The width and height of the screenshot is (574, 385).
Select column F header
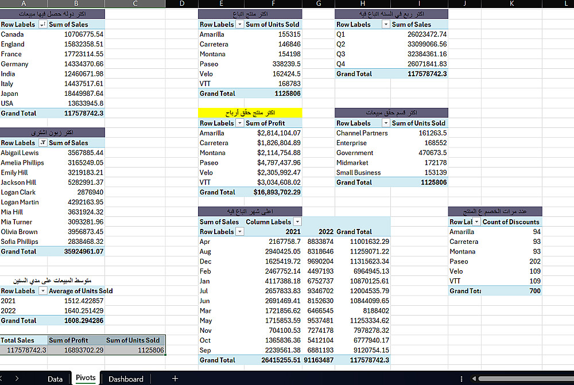coord(273,3)
